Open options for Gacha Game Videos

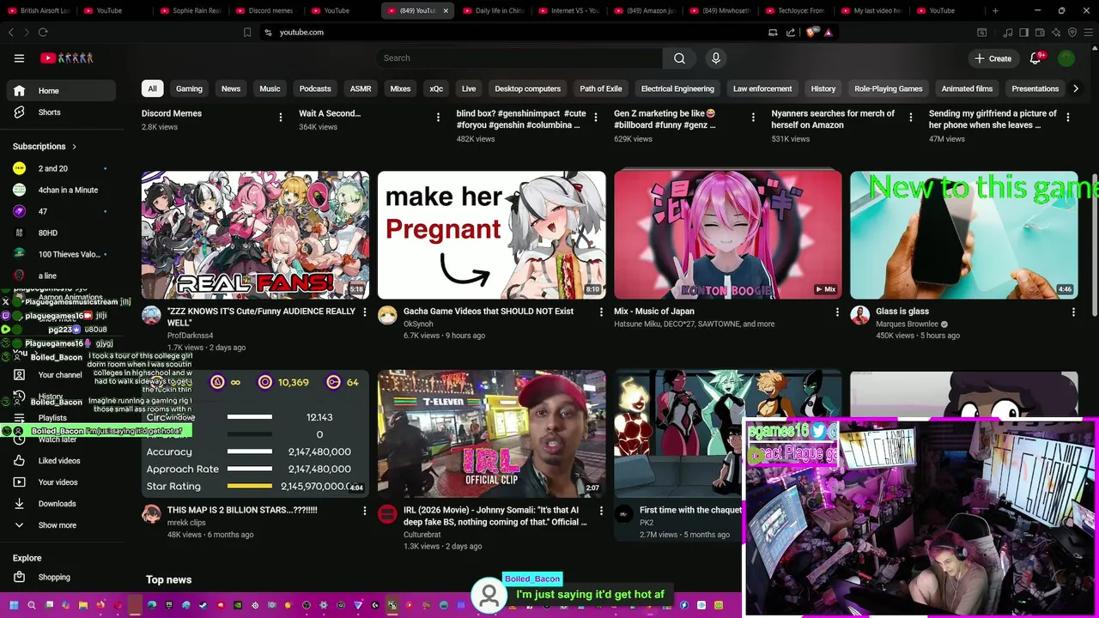(601, 312)
